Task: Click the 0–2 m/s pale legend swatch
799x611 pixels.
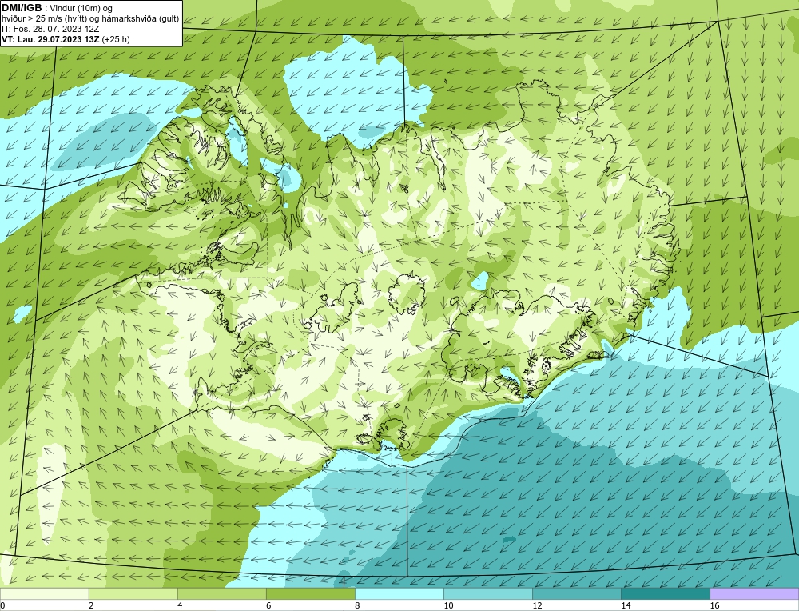Action: tap(44, 593)
